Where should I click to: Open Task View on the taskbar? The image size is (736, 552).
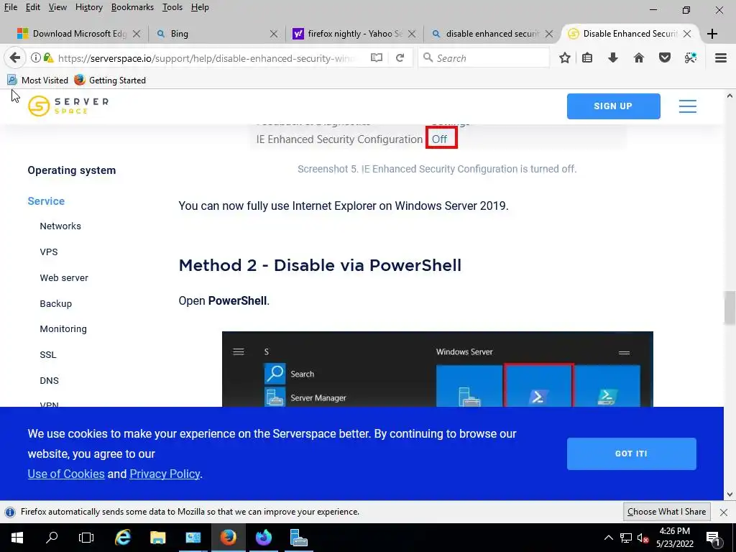pos(86,538)
